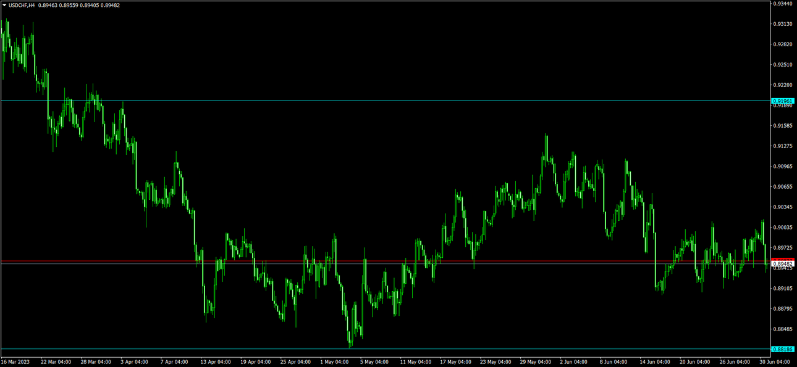797x367 pixels.
Task: Click the 0.89105 price scale label
Action: (x=783, y=289)
